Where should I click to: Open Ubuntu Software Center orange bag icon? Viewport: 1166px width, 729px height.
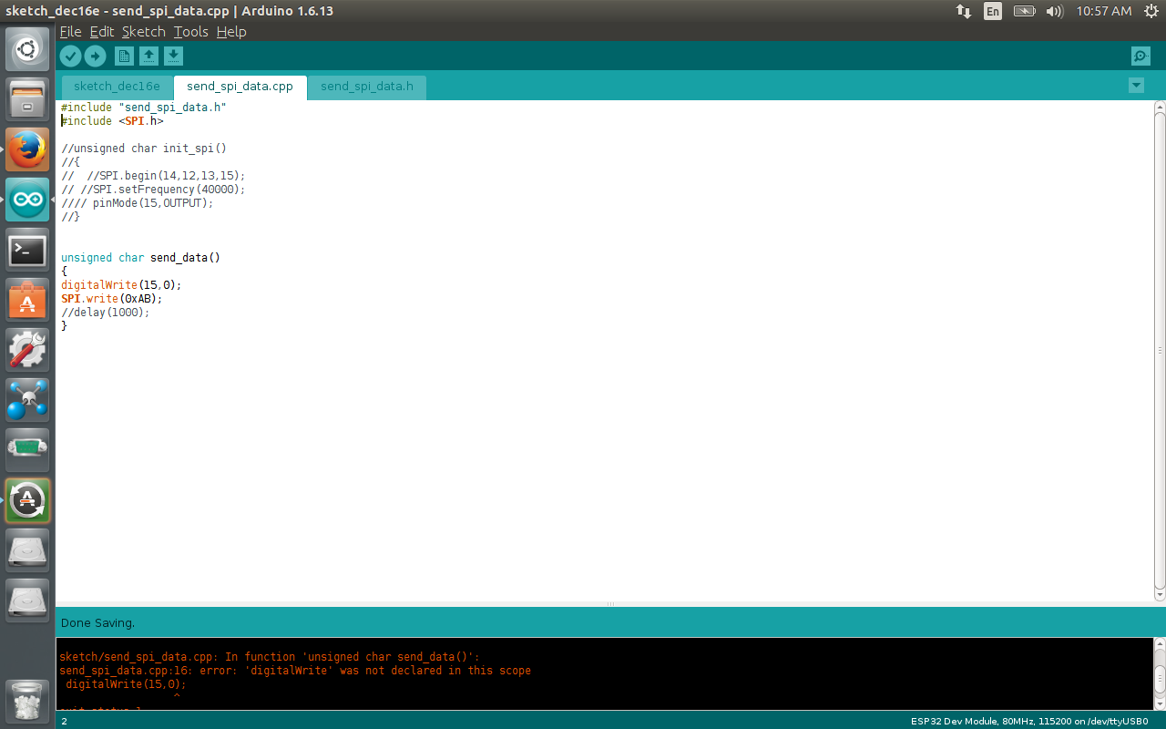pyautogui.click(x=27, y=300)
